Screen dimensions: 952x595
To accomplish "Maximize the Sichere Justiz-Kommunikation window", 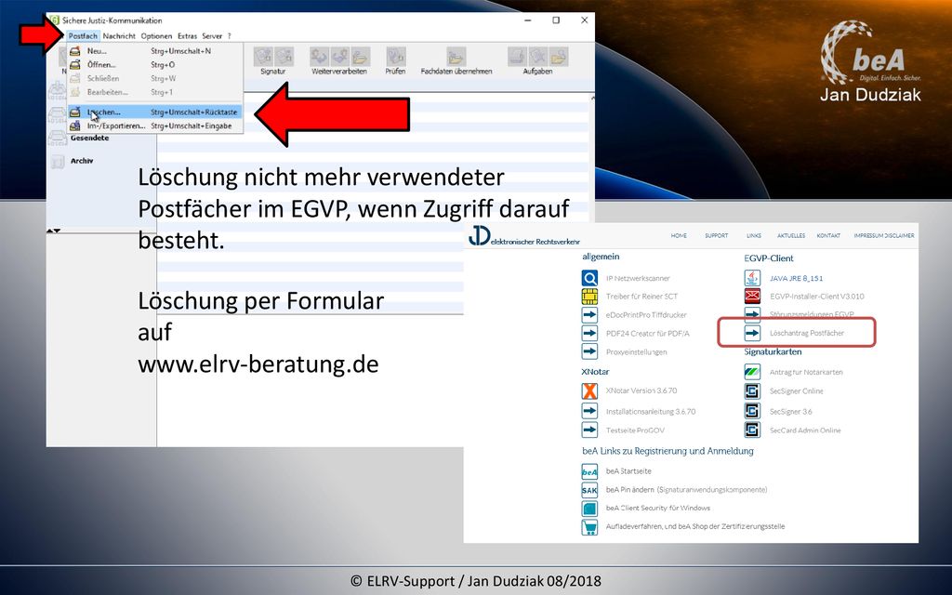I will tap(556, 20).
